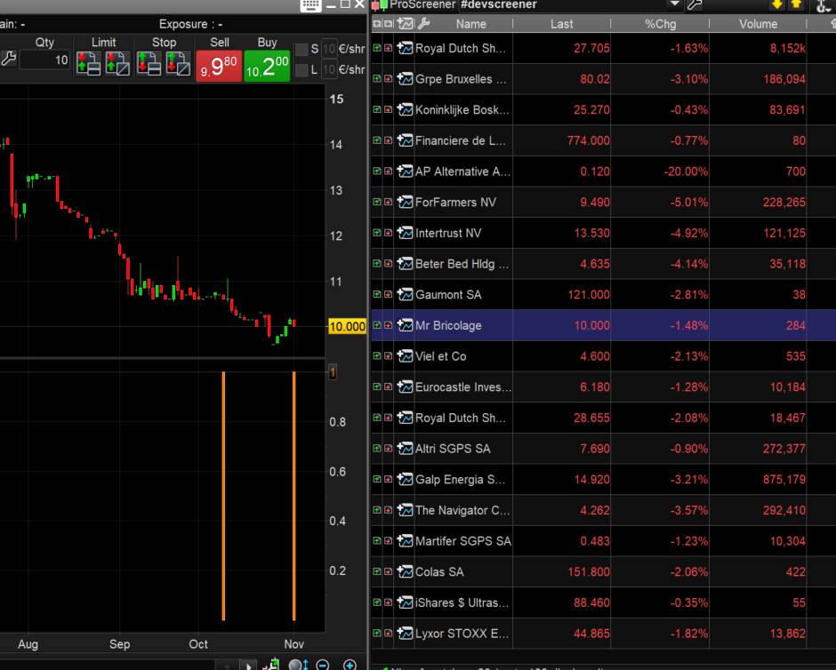This screenshot has width=836, height=670.
Task: Open the on-screen keyboard icon in the chart title bar
Action: pyautogui.click(x=310, y=5)
